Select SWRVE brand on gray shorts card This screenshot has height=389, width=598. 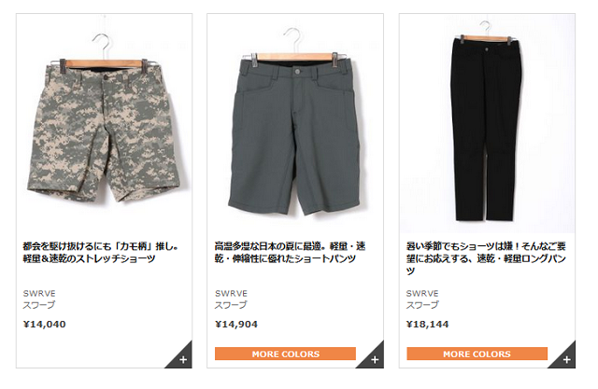point(231,294)
